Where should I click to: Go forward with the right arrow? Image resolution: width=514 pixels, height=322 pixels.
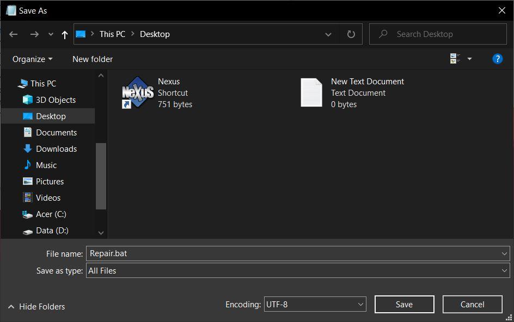click(34, 34)
